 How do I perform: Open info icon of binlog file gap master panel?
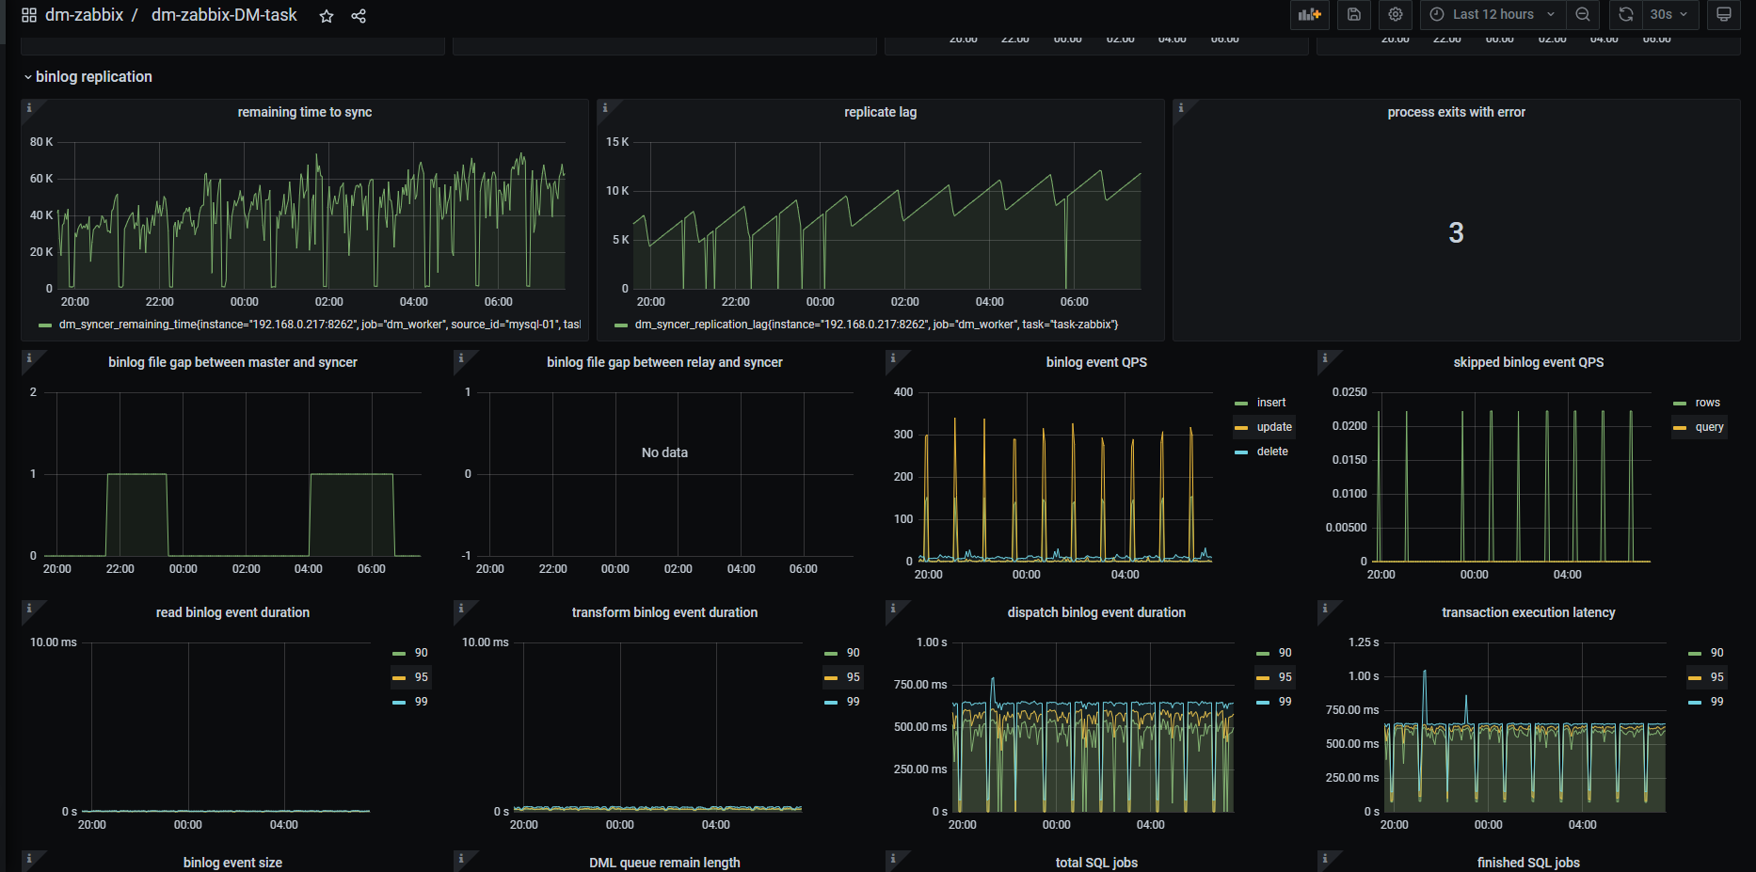pos(29,358)
